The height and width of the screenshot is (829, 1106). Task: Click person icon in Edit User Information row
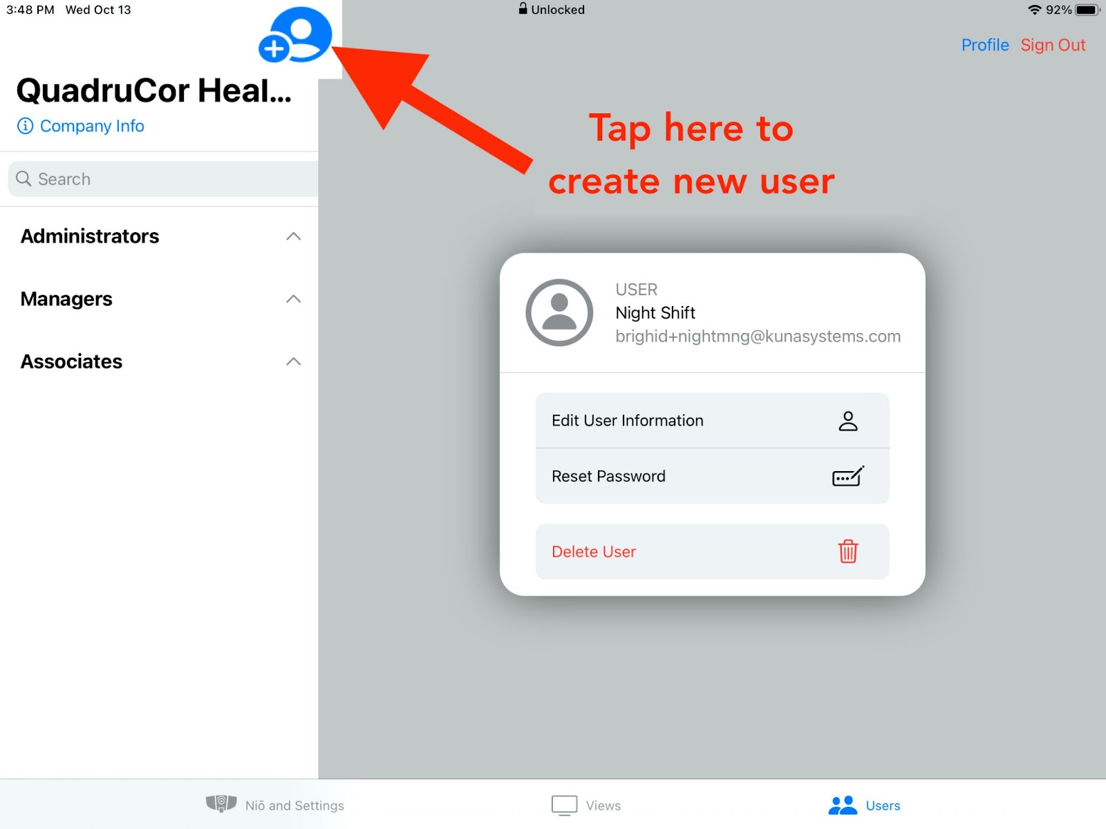coord(847,421)
